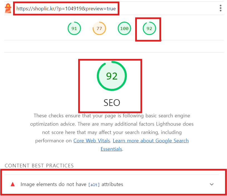Click the red warning triangle beside the alt audit
Screen dimensions: 227x196
pyautogui.click(x=13, y=184)
